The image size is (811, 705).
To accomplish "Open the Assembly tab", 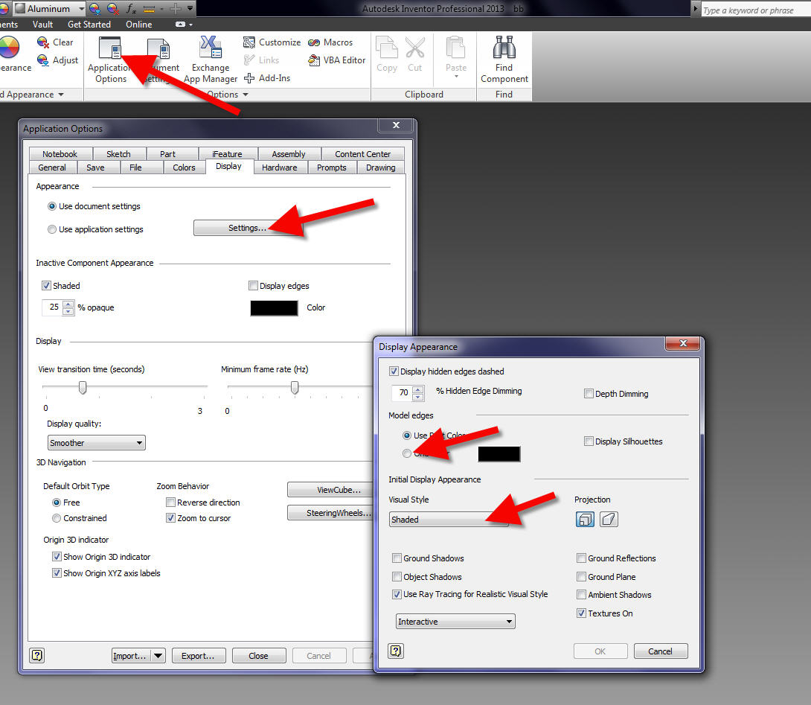I will point(289,154).
